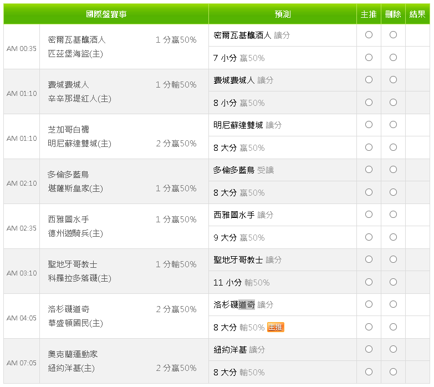
Task: Select 刪除 radio for 費城費城人 讓分
Action: [x=393, y=80]
